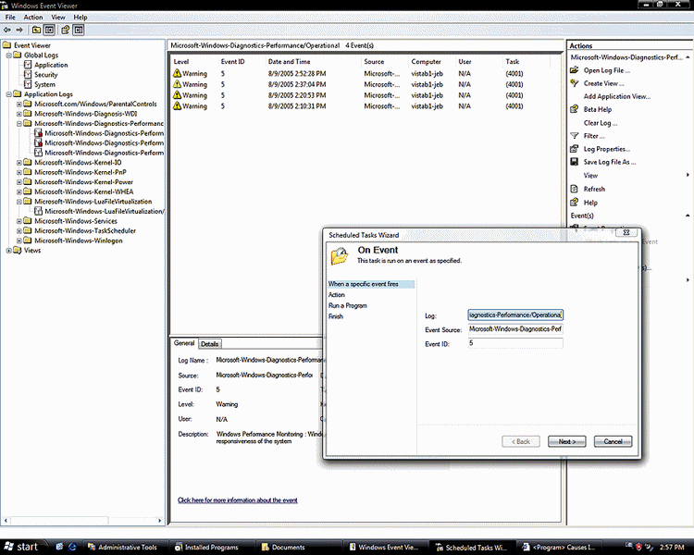Click the Event Viewer root folder icon
This screenshot has height=555, width=694.
point(6,45)
